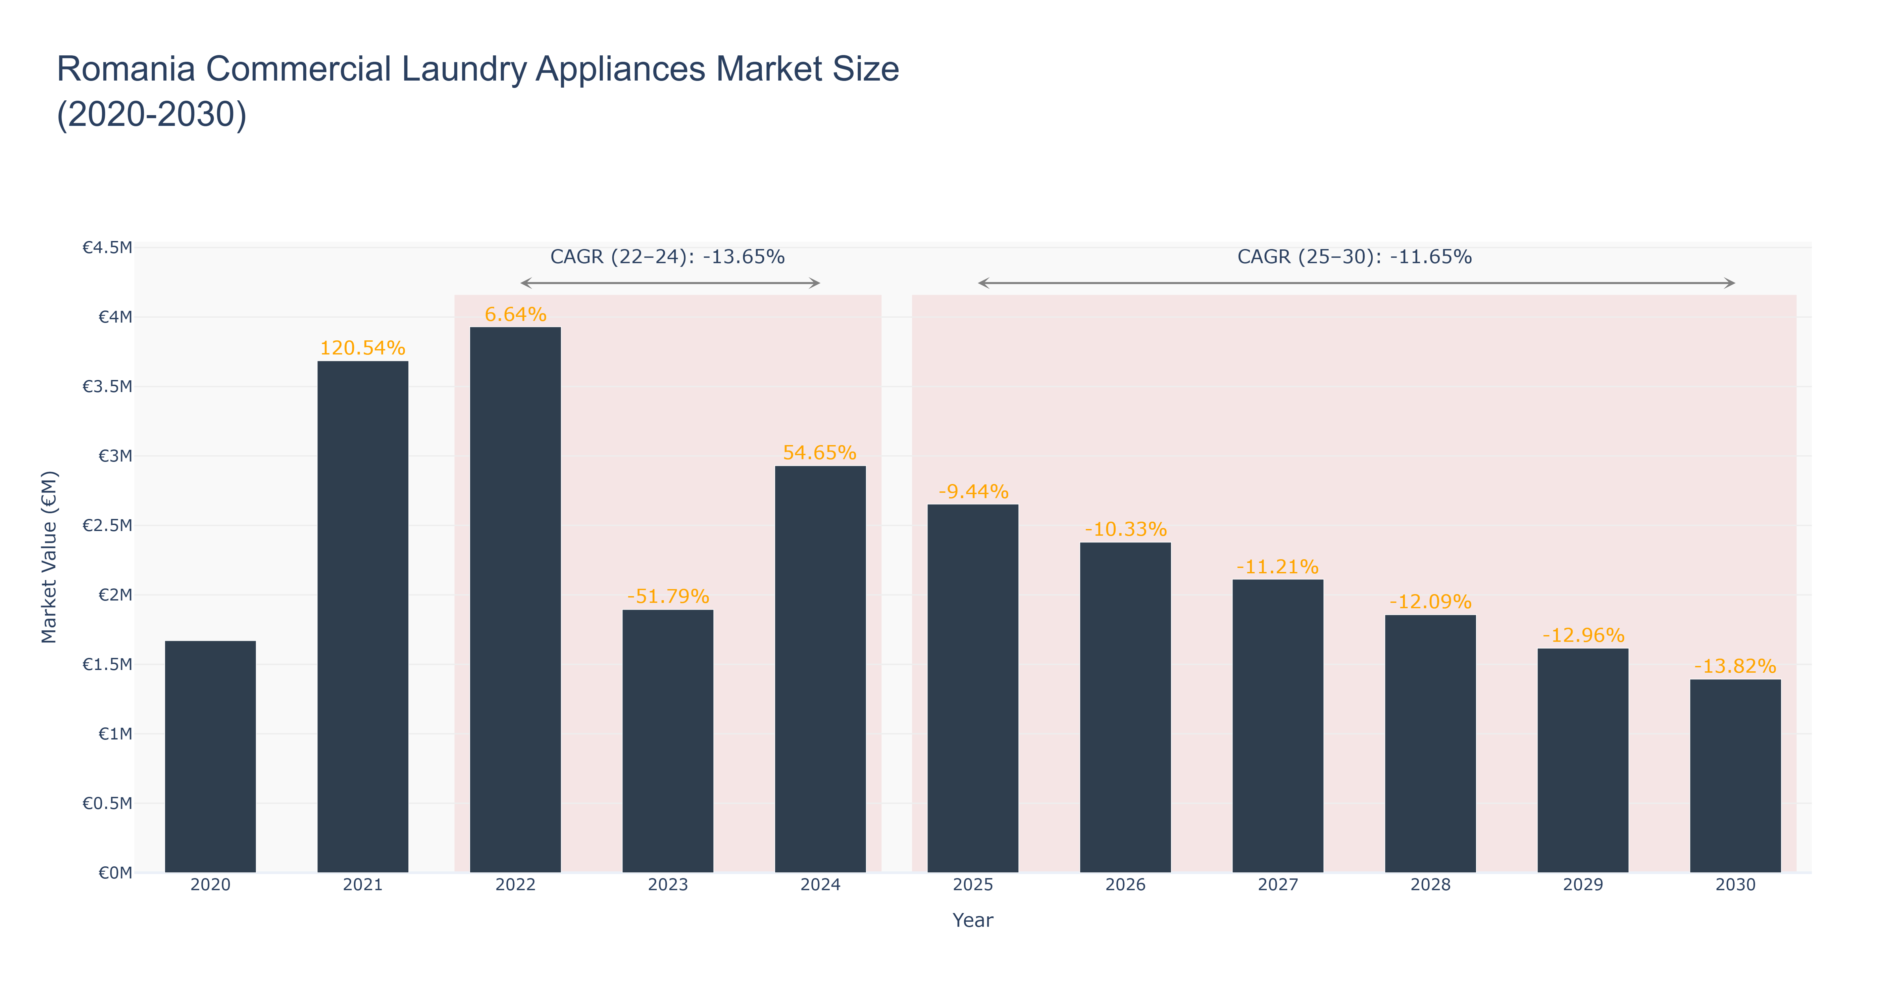Click the 2020 market value bar

(x=210, y=757)
